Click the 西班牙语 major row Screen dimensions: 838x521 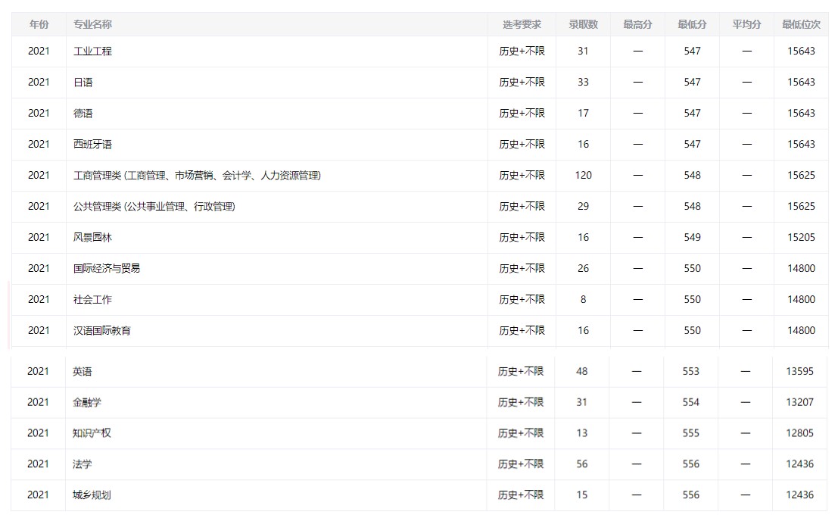[x=92, y=145]
